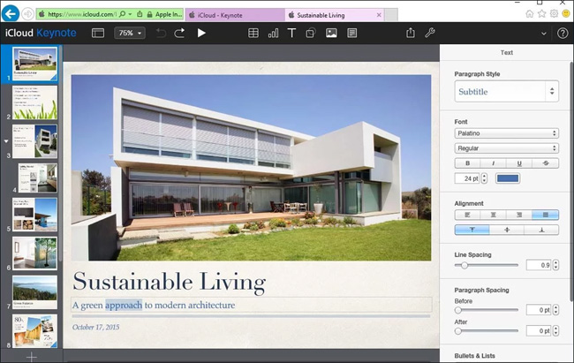Switch to the Sustainable Living browser tab
The height and width of the screenshot is (363, 574).
331,15
